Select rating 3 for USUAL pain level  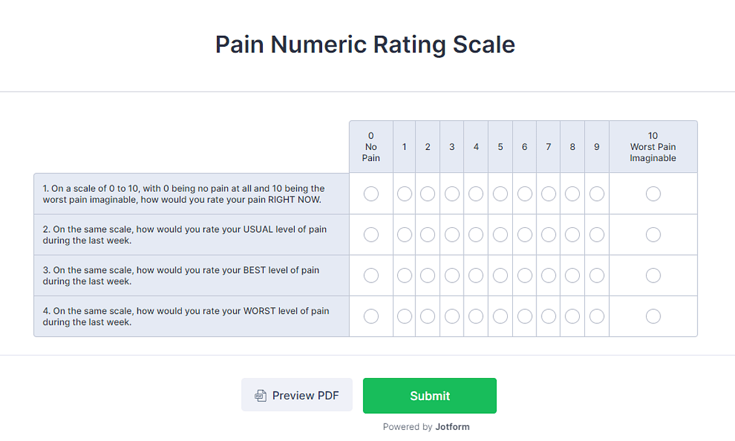click(x=452, y=234)
